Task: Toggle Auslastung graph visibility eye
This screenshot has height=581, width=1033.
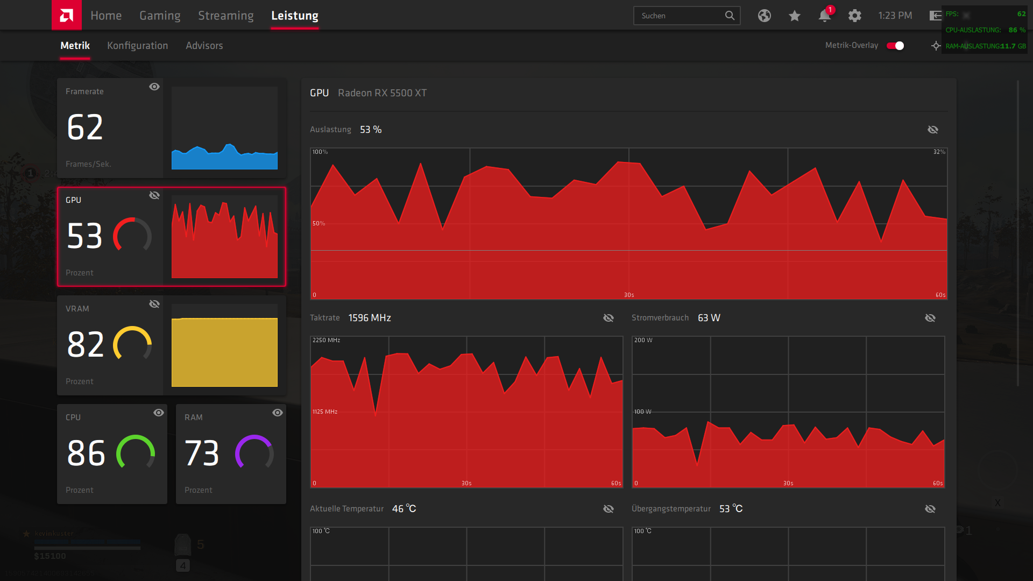Action: 933,130
